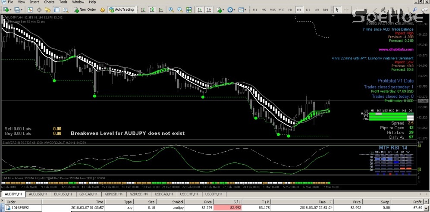Image resolution: width=430 pixels, height=212 pixels.
Task: Open the Navigator star-folder icon
Action: click(47, 9)
